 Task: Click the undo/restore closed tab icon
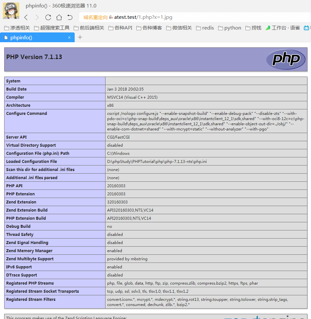tap(70, 17)
